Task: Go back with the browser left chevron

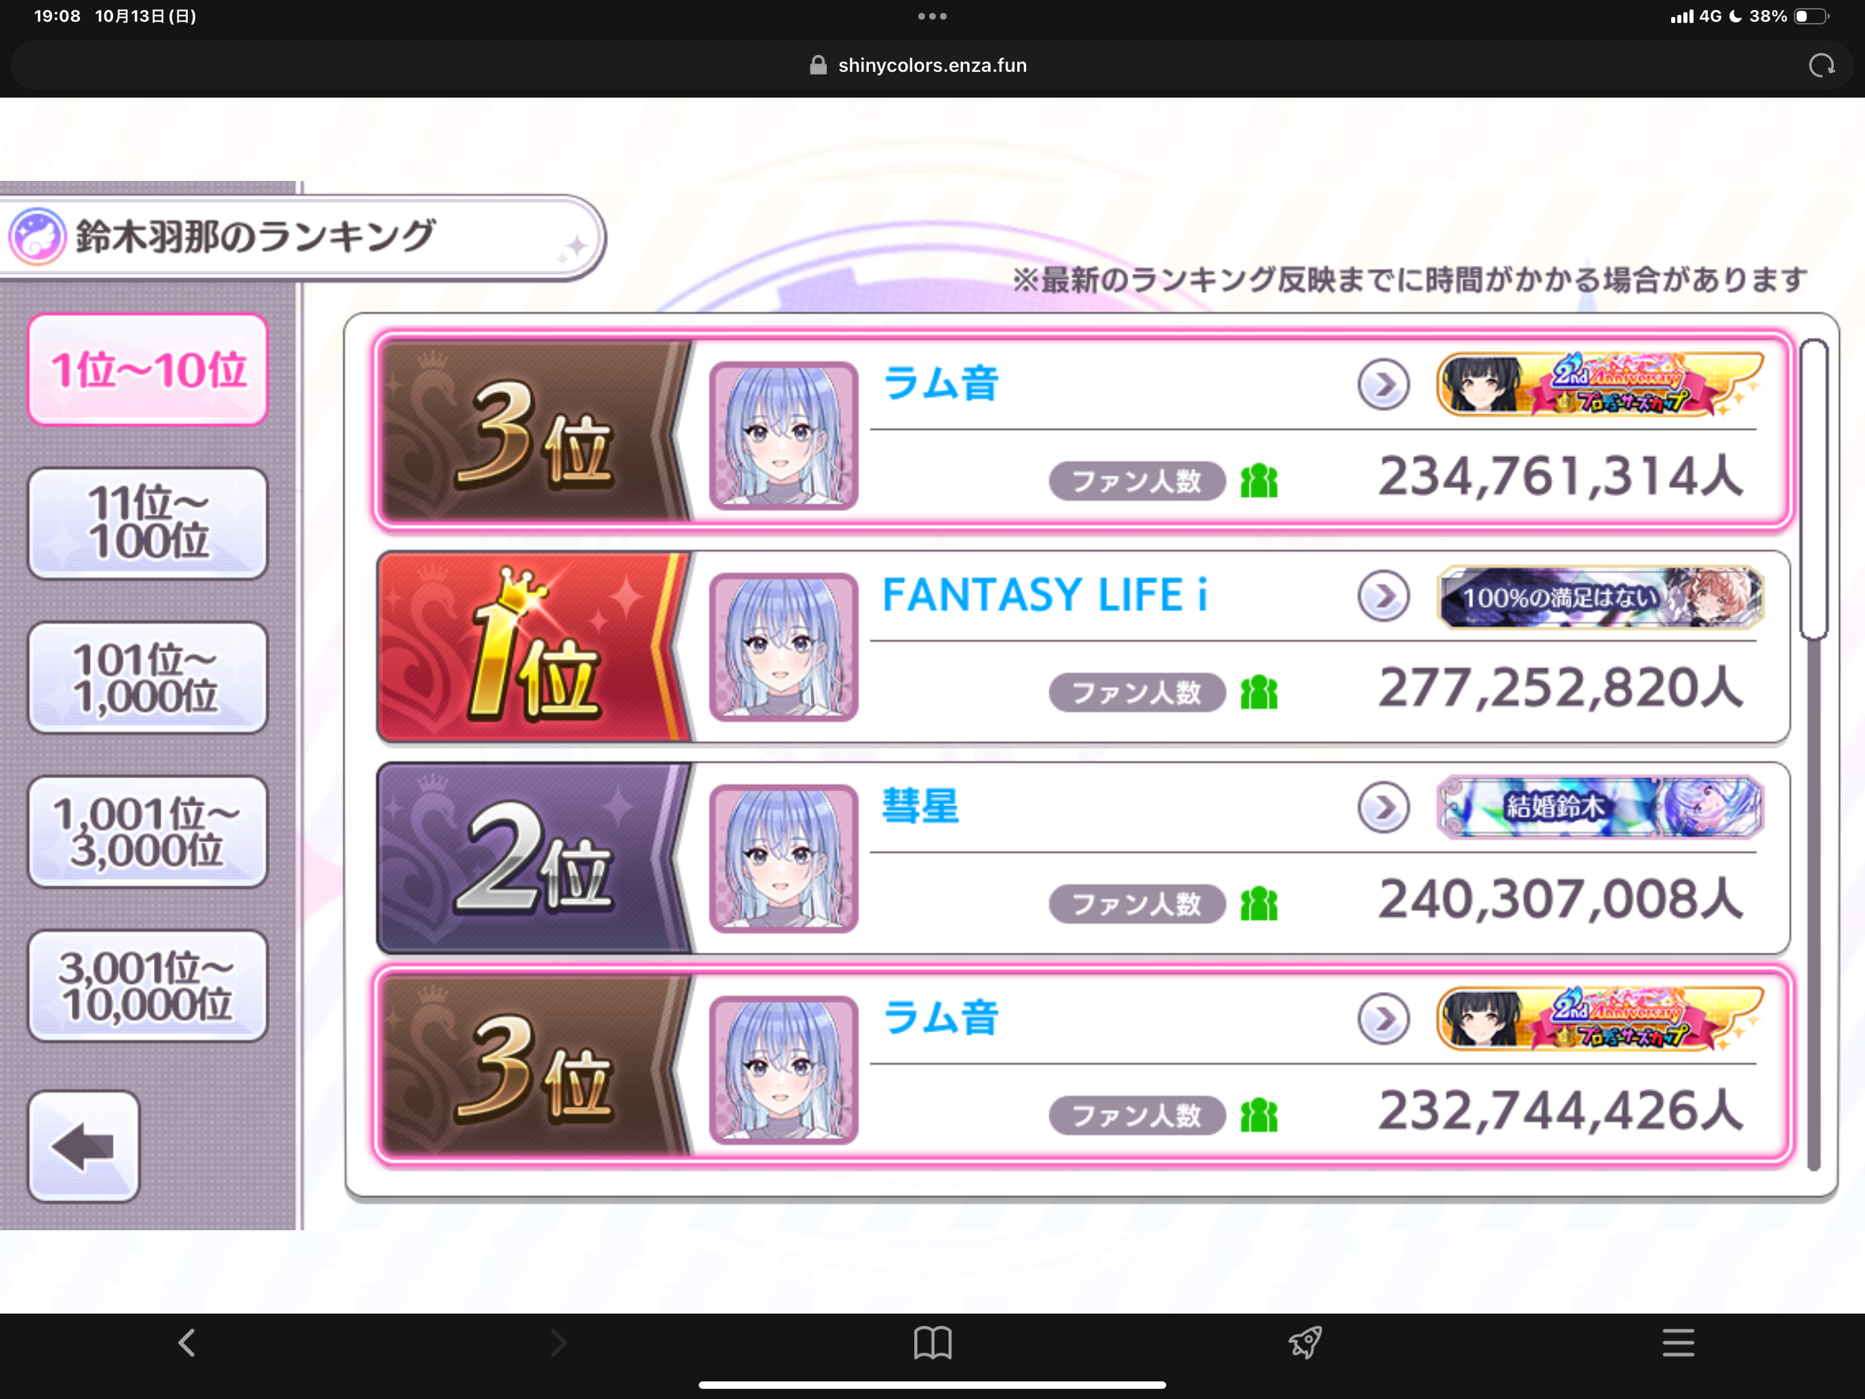Action: (x=187, y=1341)
